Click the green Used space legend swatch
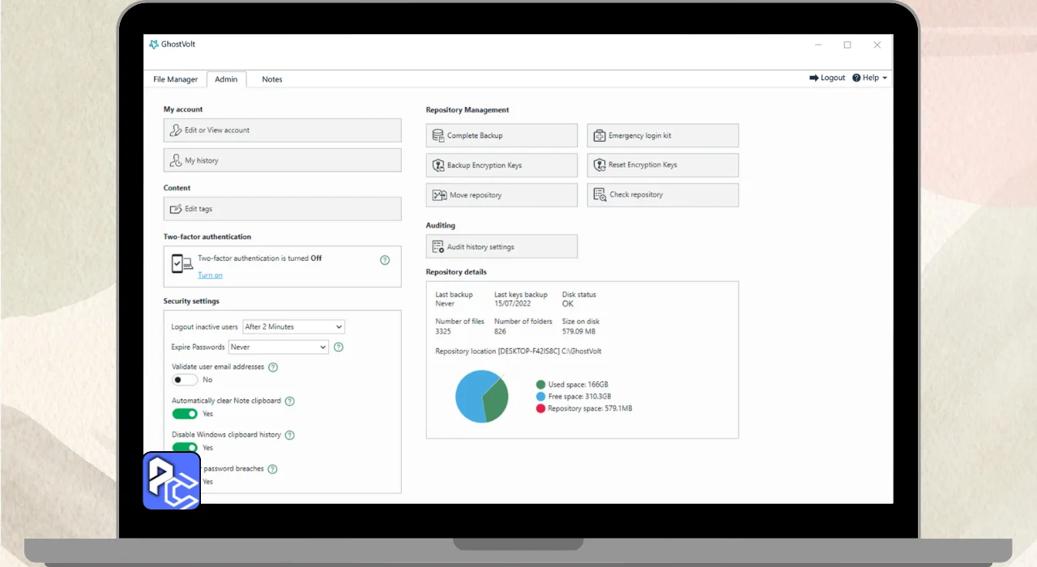This screenshot has width=1037, height=567. pyautogui.click(x=540, y=385)
